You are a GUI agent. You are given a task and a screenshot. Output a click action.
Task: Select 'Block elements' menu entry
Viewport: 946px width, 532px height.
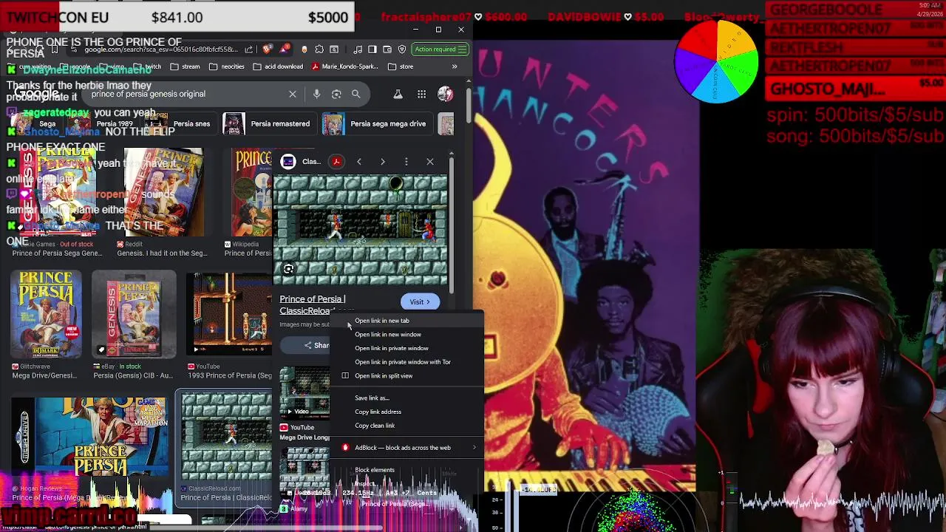pyautogui.click(x=407, y=470)
